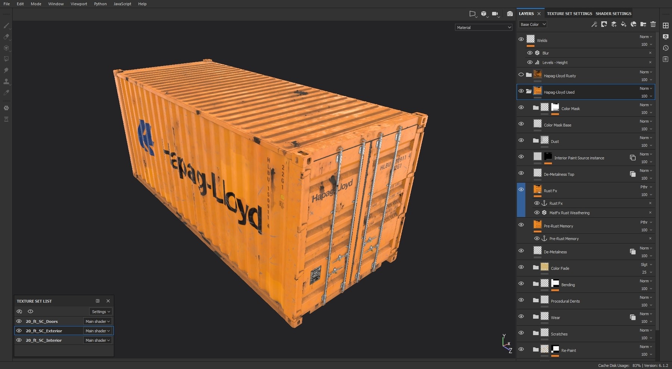Open the Slgt blend mode dropdown on Color Fade
This screenshot has width=672, height=369.
(x=646, y=264)
